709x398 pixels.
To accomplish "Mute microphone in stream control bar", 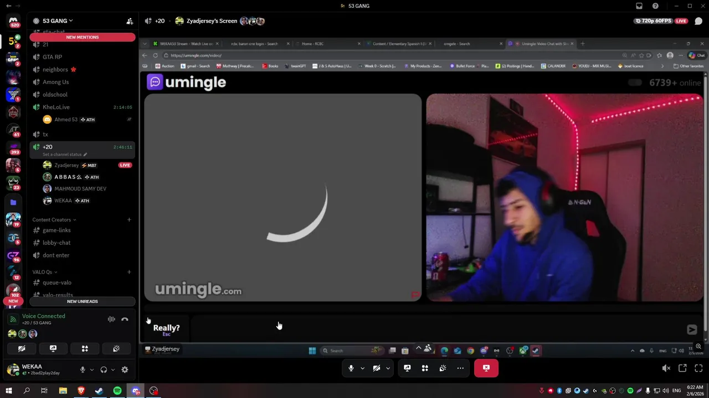I will tap(351, 368).
